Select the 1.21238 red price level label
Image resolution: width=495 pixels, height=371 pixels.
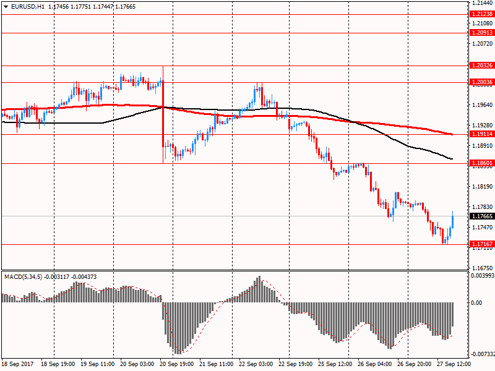coord(482,14)
